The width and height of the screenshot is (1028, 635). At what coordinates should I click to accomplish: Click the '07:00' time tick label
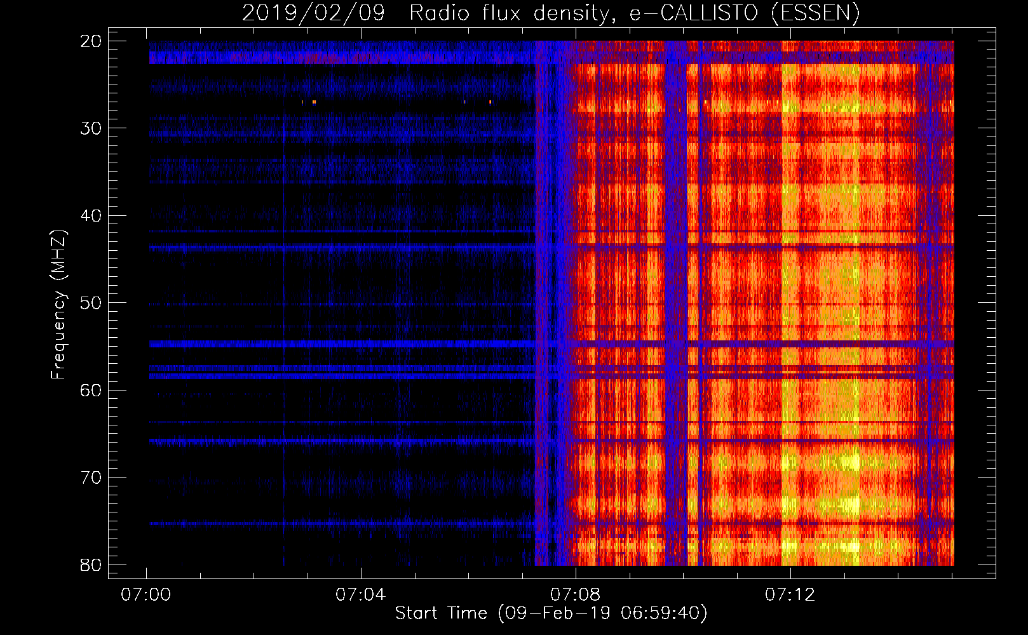[146, 595]
